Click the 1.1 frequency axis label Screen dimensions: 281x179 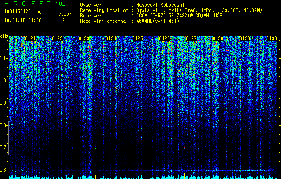click(4, 58)
